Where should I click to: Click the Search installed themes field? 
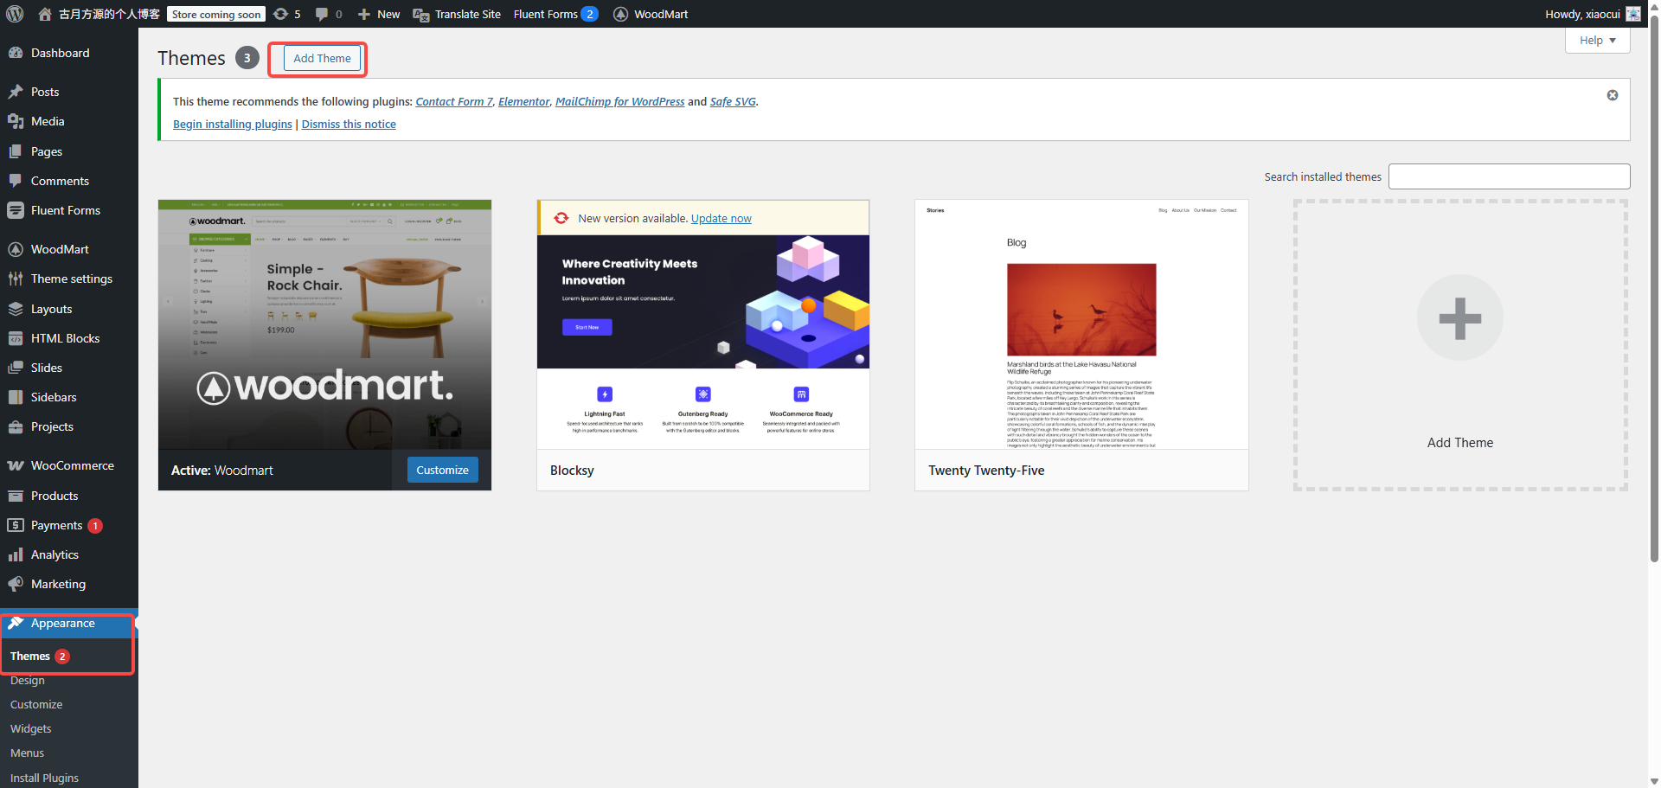click(x=1509, y=176)
